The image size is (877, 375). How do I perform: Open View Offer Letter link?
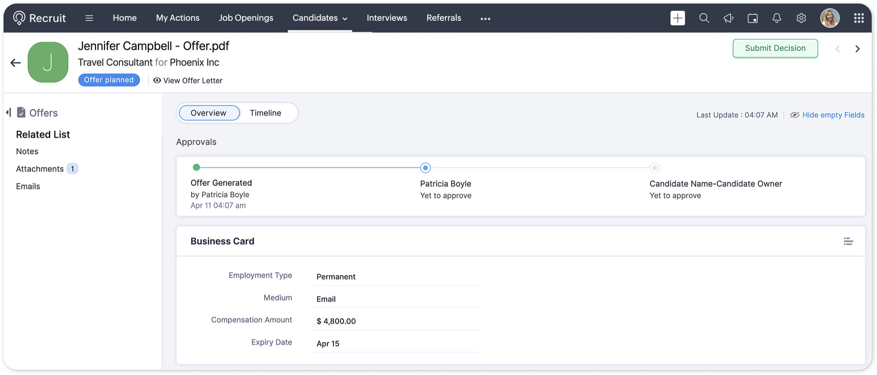188,81
